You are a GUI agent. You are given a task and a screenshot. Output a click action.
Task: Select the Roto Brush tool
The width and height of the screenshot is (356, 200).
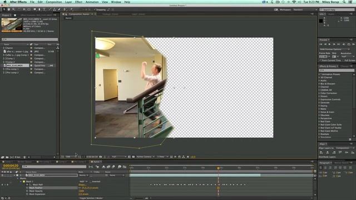click(65, 9)
